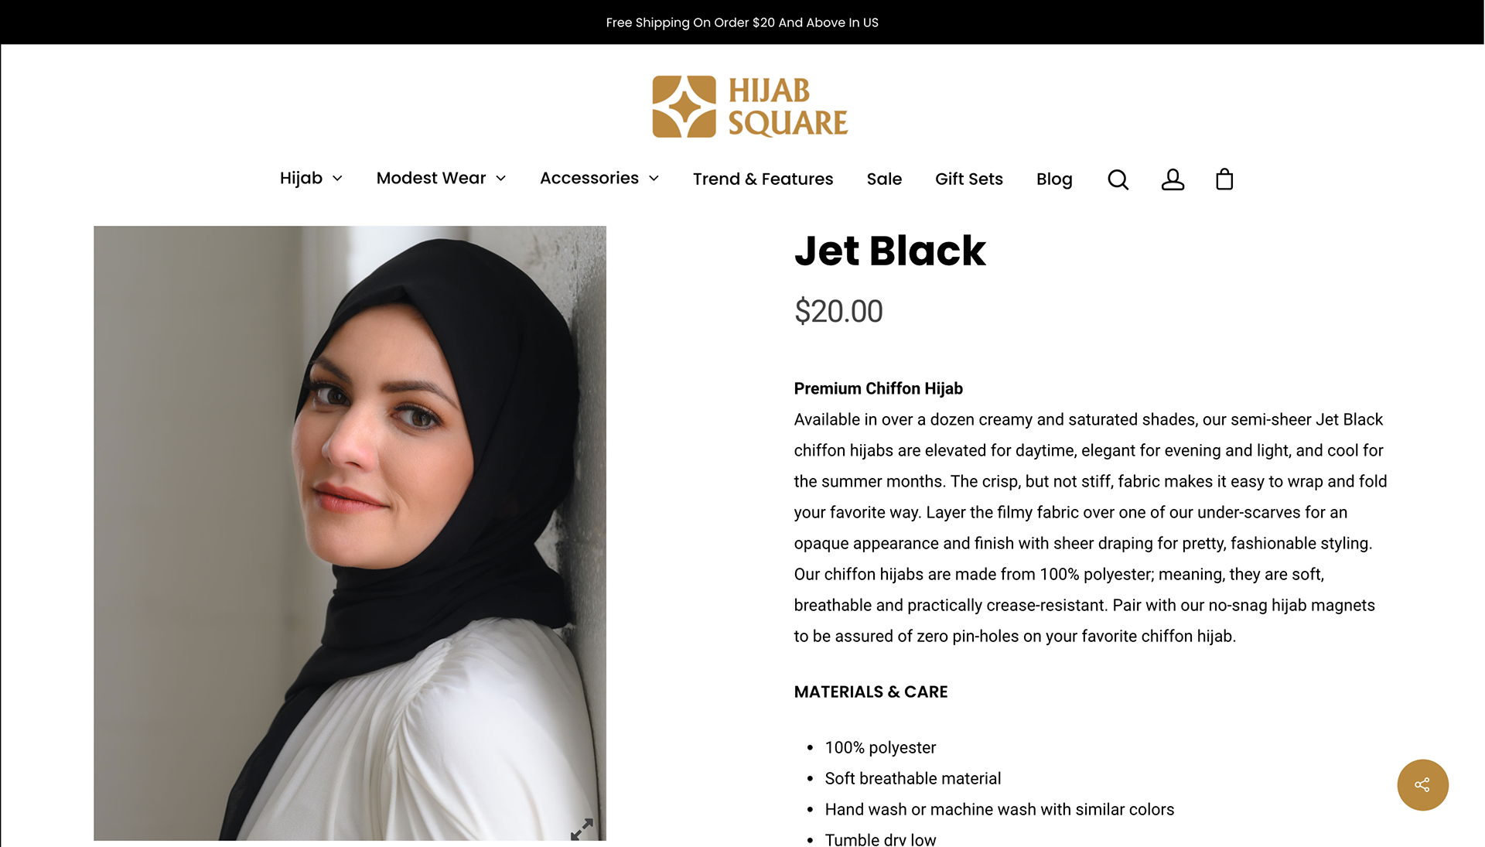Click the free shipping announcement bar

742,22
